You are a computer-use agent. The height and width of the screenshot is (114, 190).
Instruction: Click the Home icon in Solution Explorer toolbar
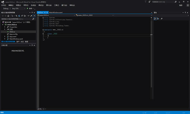8,16
